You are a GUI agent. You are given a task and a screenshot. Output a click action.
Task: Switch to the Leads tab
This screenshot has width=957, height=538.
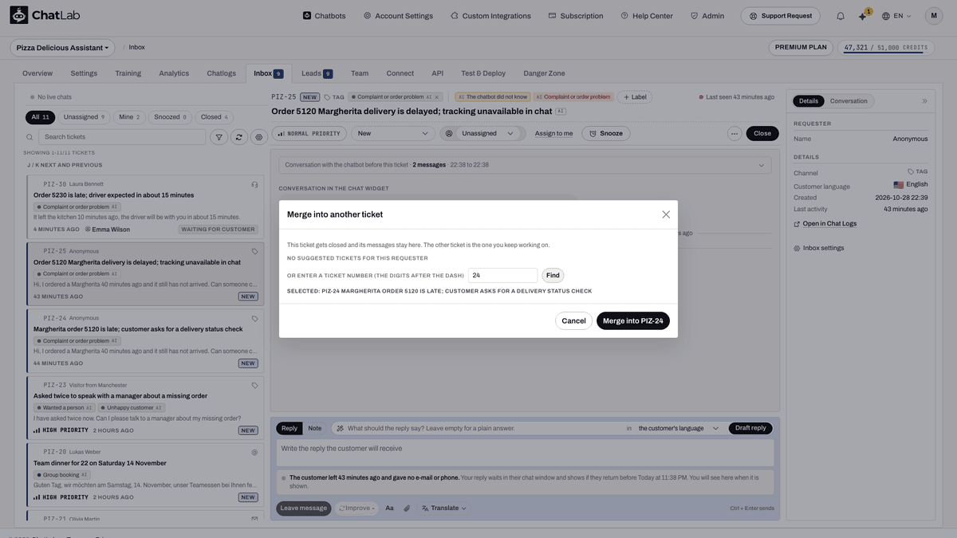317,73
